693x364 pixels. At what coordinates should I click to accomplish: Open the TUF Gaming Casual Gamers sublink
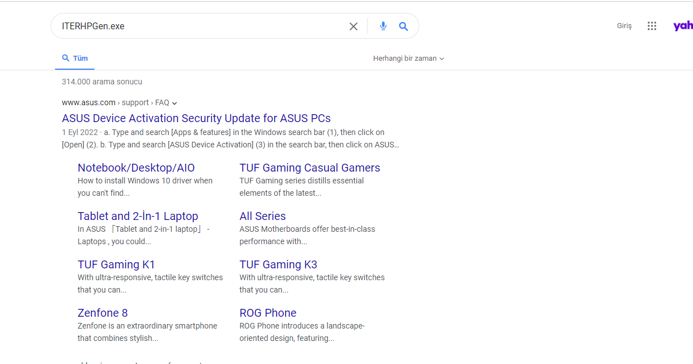point(310,168)
